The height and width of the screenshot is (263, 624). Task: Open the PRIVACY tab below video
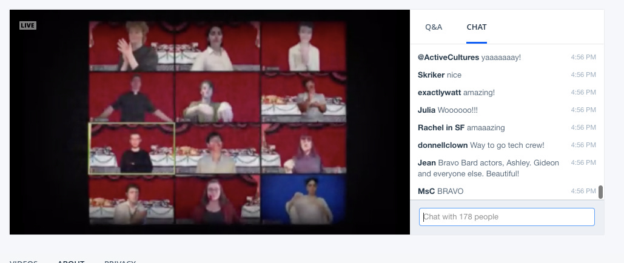[x=120, y=262]
